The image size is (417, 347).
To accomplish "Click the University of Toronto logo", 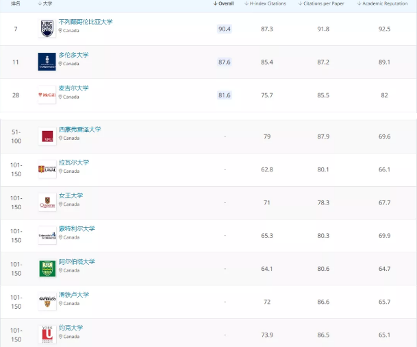I will tap(47, 62).
